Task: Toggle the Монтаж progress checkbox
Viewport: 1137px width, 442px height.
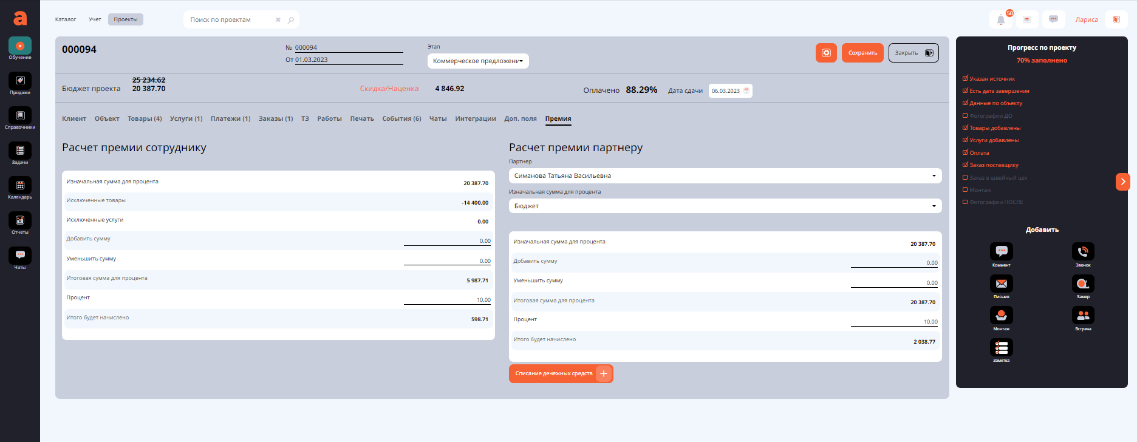Action: click(x=965, y=190)
